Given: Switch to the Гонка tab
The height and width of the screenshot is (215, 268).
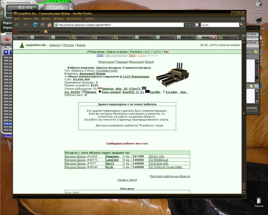Looking at the screenshot, I should 228,37.
